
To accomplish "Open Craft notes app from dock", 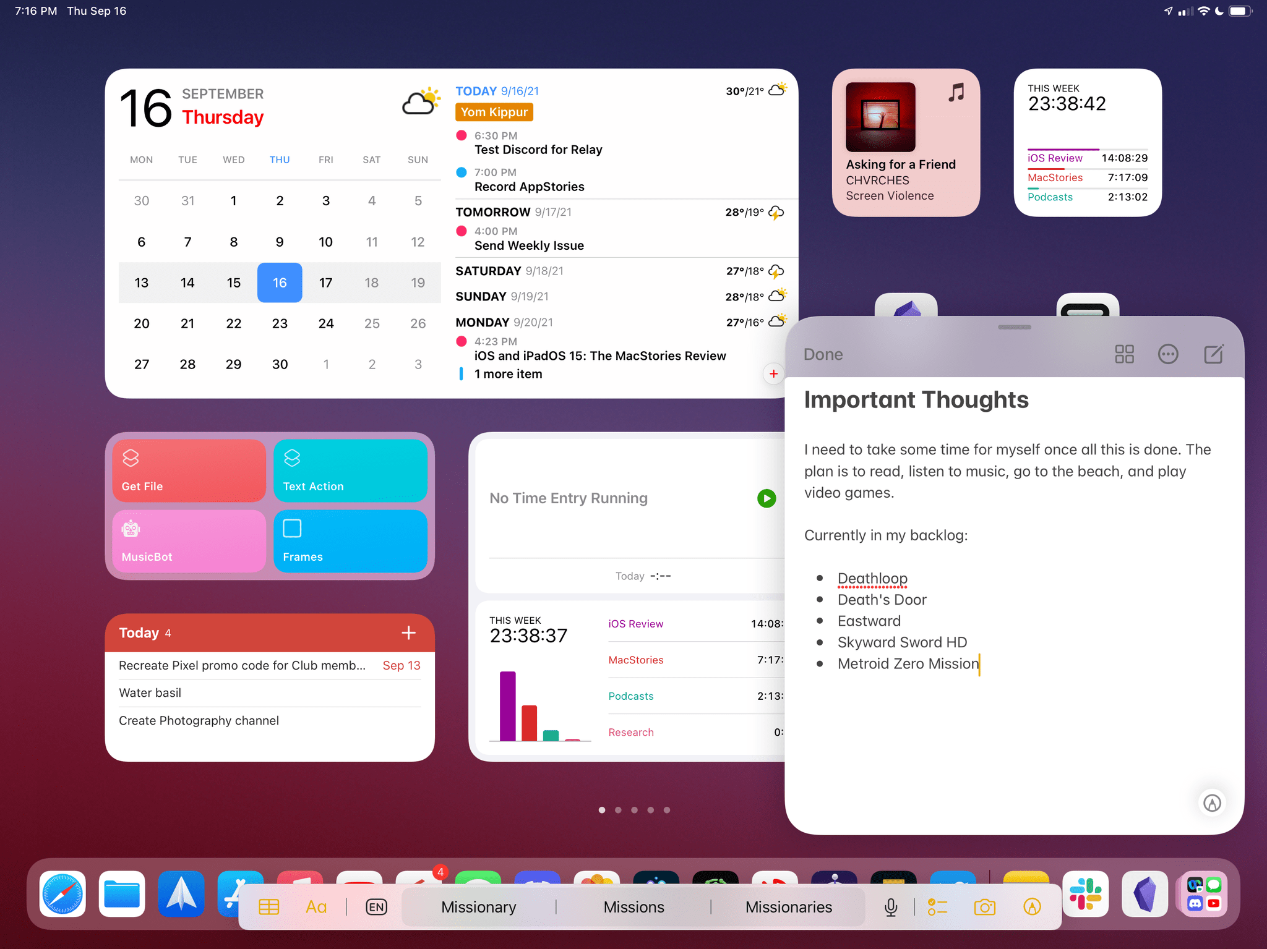I will tap(1145, 893).
